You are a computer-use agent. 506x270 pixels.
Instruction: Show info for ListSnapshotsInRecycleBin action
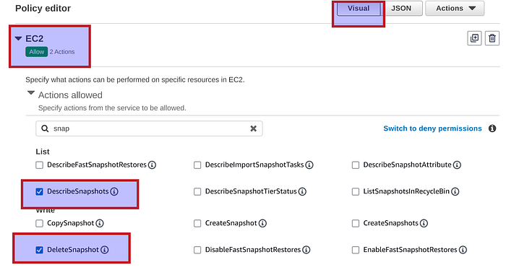(455, 191)
